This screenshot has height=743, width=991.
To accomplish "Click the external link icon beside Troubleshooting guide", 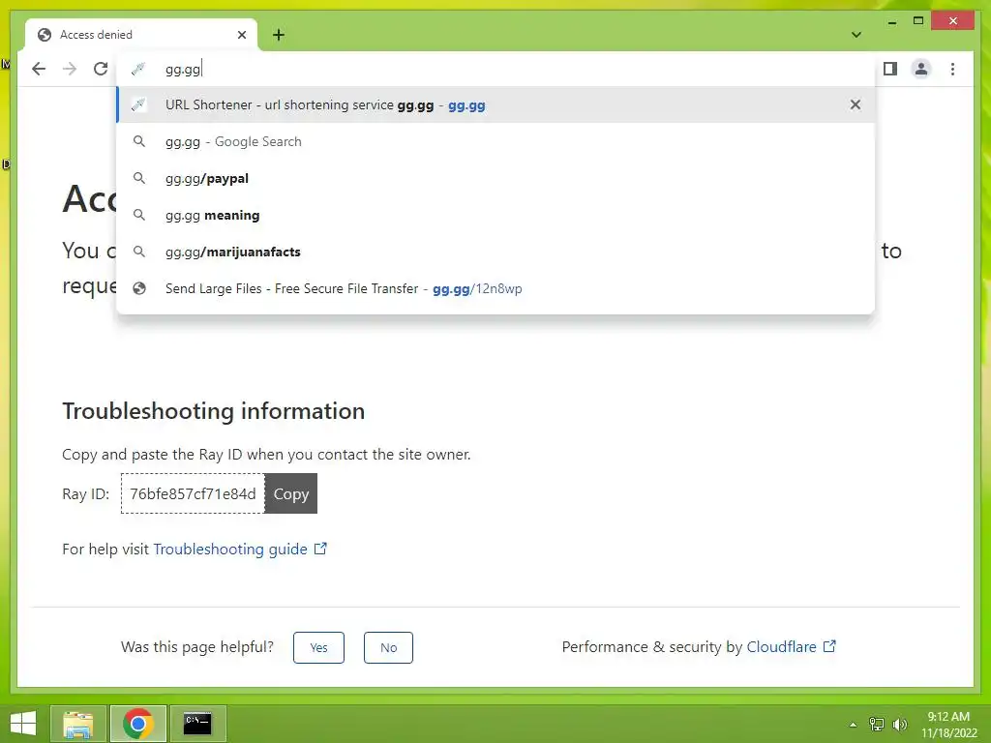I will 320,548.
